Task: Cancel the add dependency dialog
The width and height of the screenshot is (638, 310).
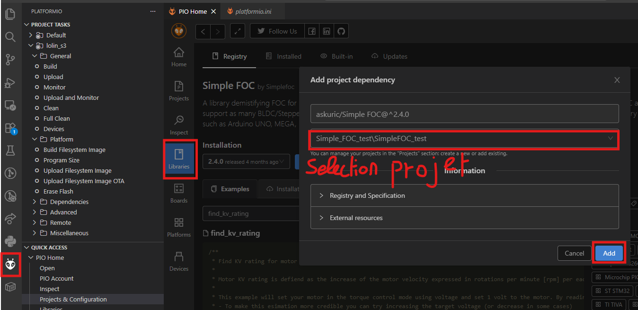Action: point(575,253)
